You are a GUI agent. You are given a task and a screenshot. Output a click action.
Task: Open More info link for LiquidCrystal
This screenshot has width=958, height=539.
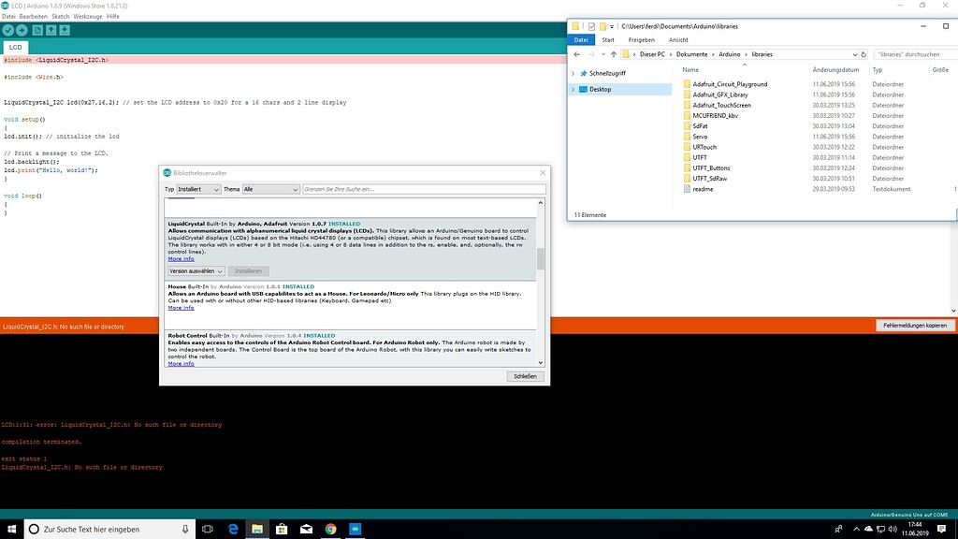tap(181, 259)
